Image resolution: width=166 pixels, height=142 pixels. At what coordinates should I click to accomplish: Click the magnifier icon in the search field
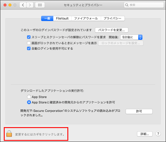(127, 5)
